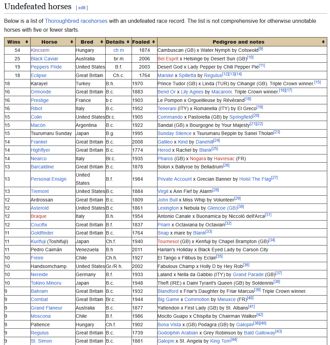Select the Karayel horse name cell
This screenshot has width=330, height=345.
pos(53,84)
